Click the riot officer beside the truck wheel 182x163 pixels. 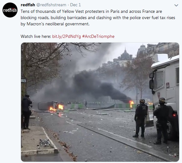click(x=161, y=121)
